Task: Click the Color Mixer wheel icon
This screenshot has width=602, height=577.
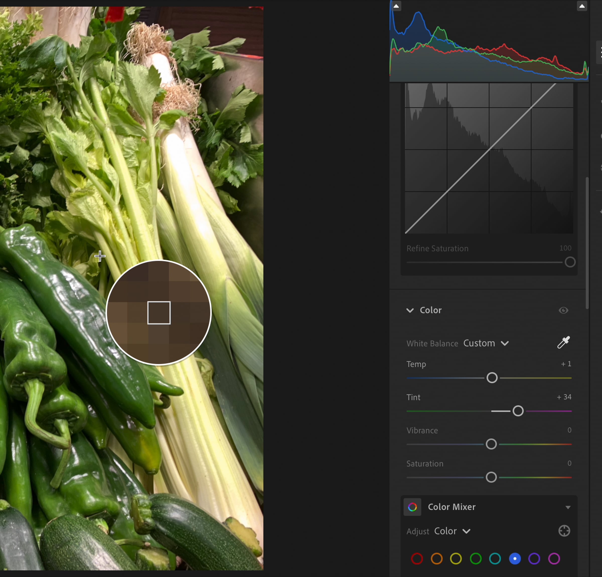Action: [x=412, y=507]
